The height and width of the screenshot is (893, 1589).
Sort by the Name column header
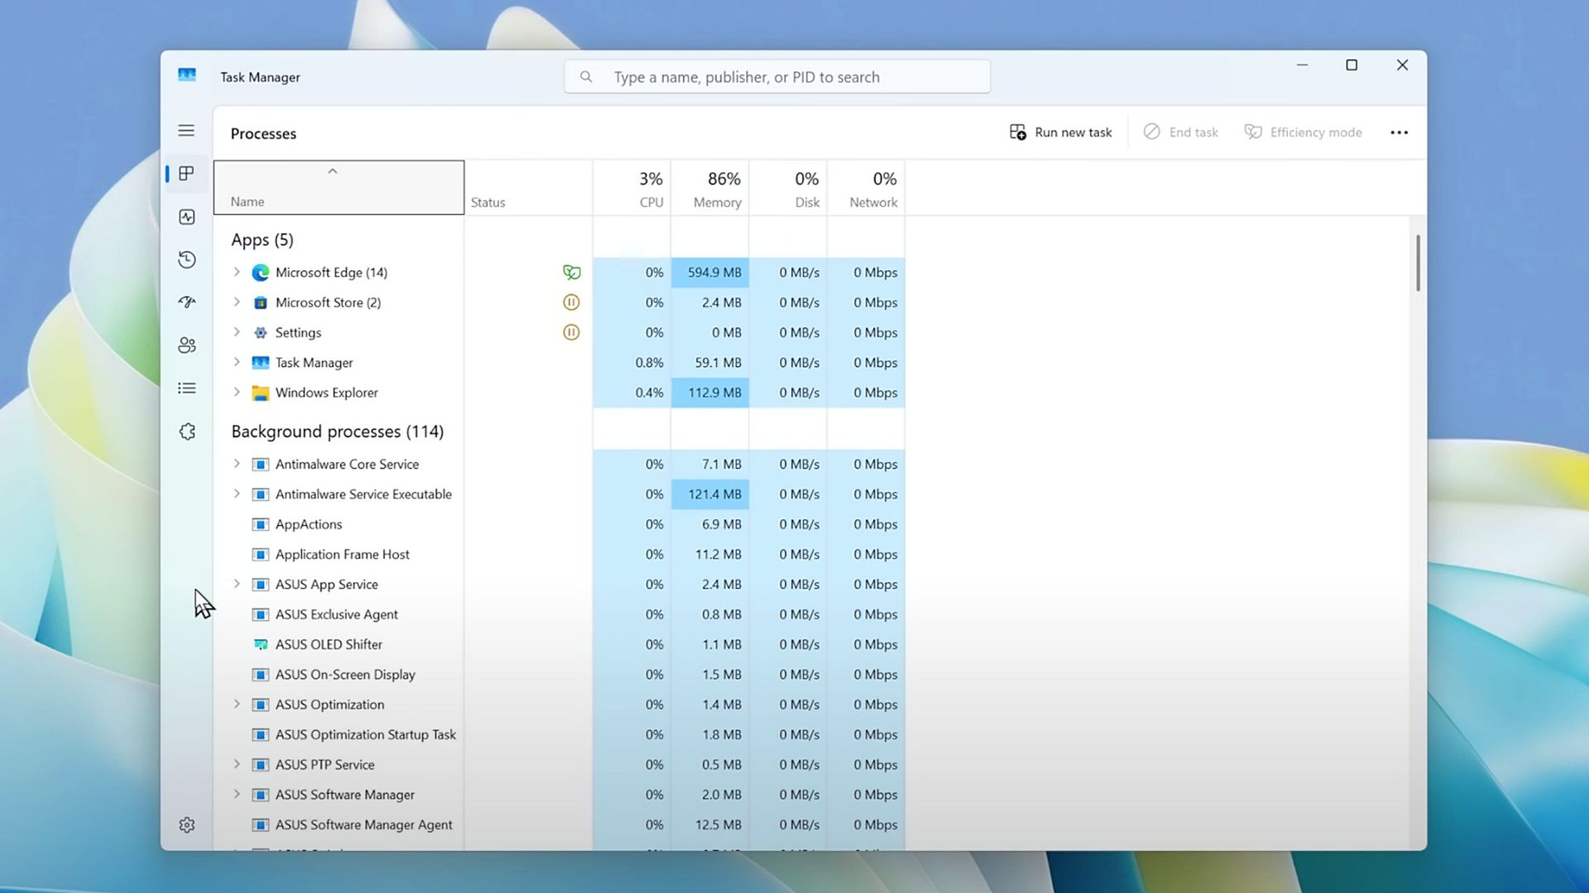pyautogui.click(x=338, y=188)
